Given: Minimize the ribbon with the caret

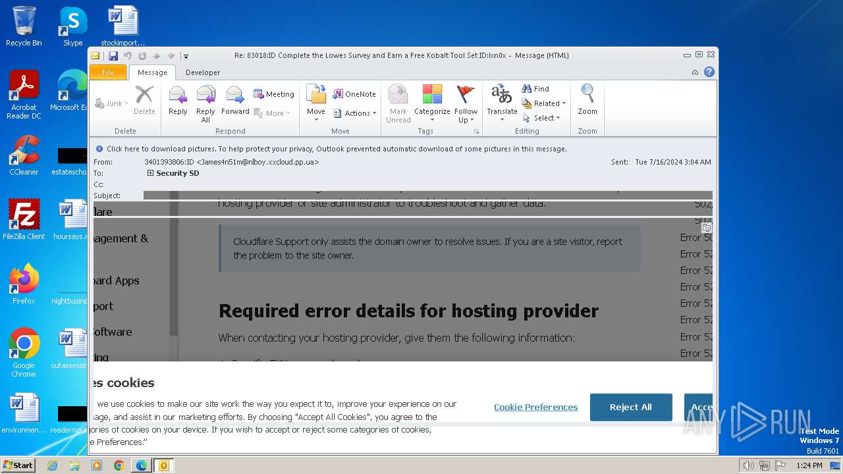Looking at the screenshot, I should point(695,72).
